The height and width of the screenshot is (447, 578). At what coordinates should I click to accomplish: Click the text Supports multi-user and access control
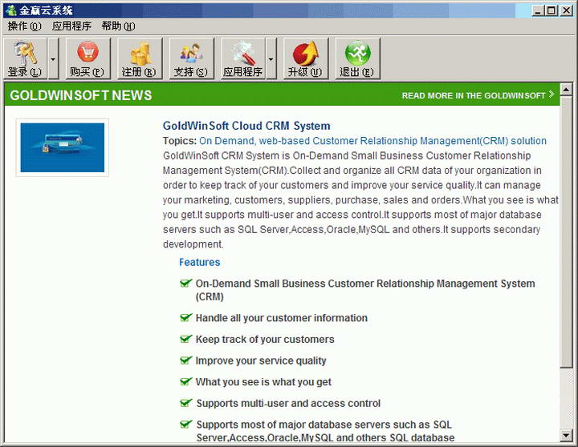point(288,403)
